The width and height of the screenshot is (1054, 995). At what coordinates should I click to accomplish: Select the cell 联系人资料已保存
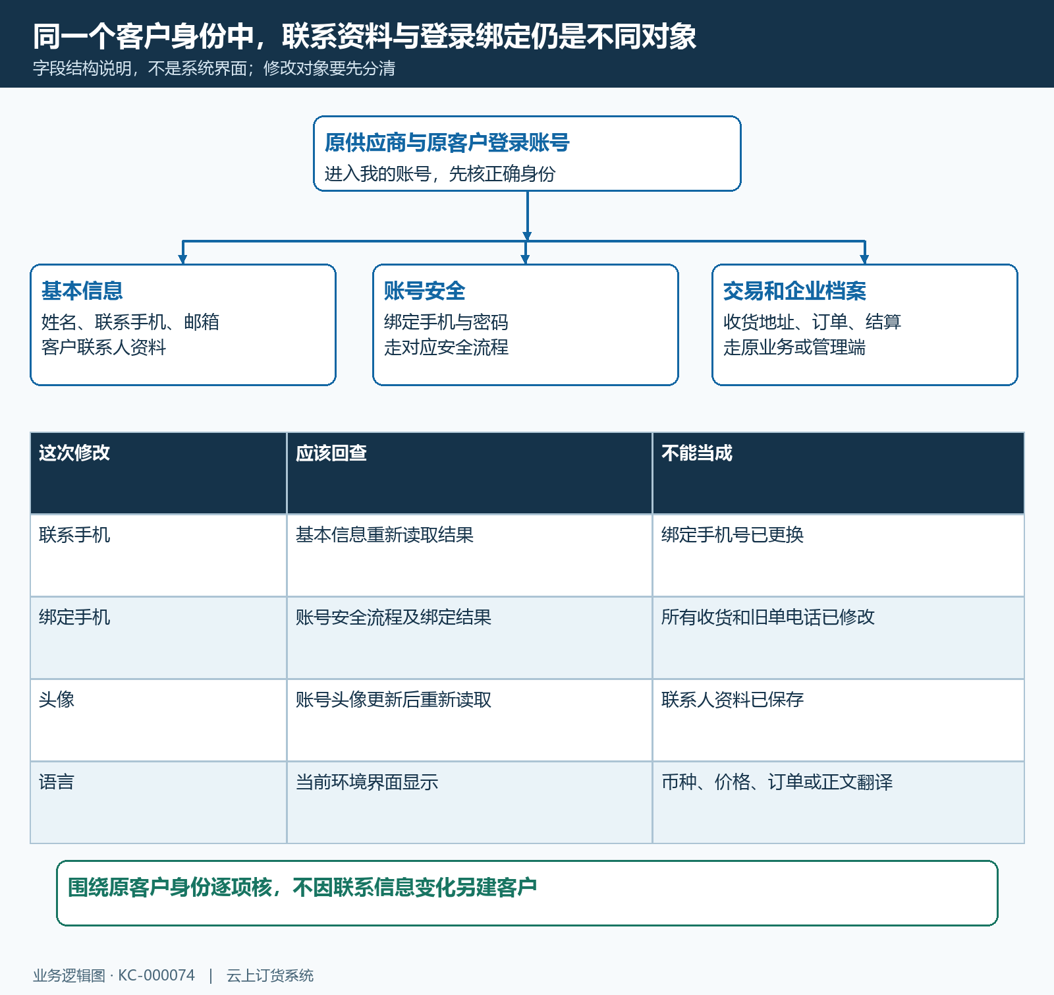click(x=839, y=720)
